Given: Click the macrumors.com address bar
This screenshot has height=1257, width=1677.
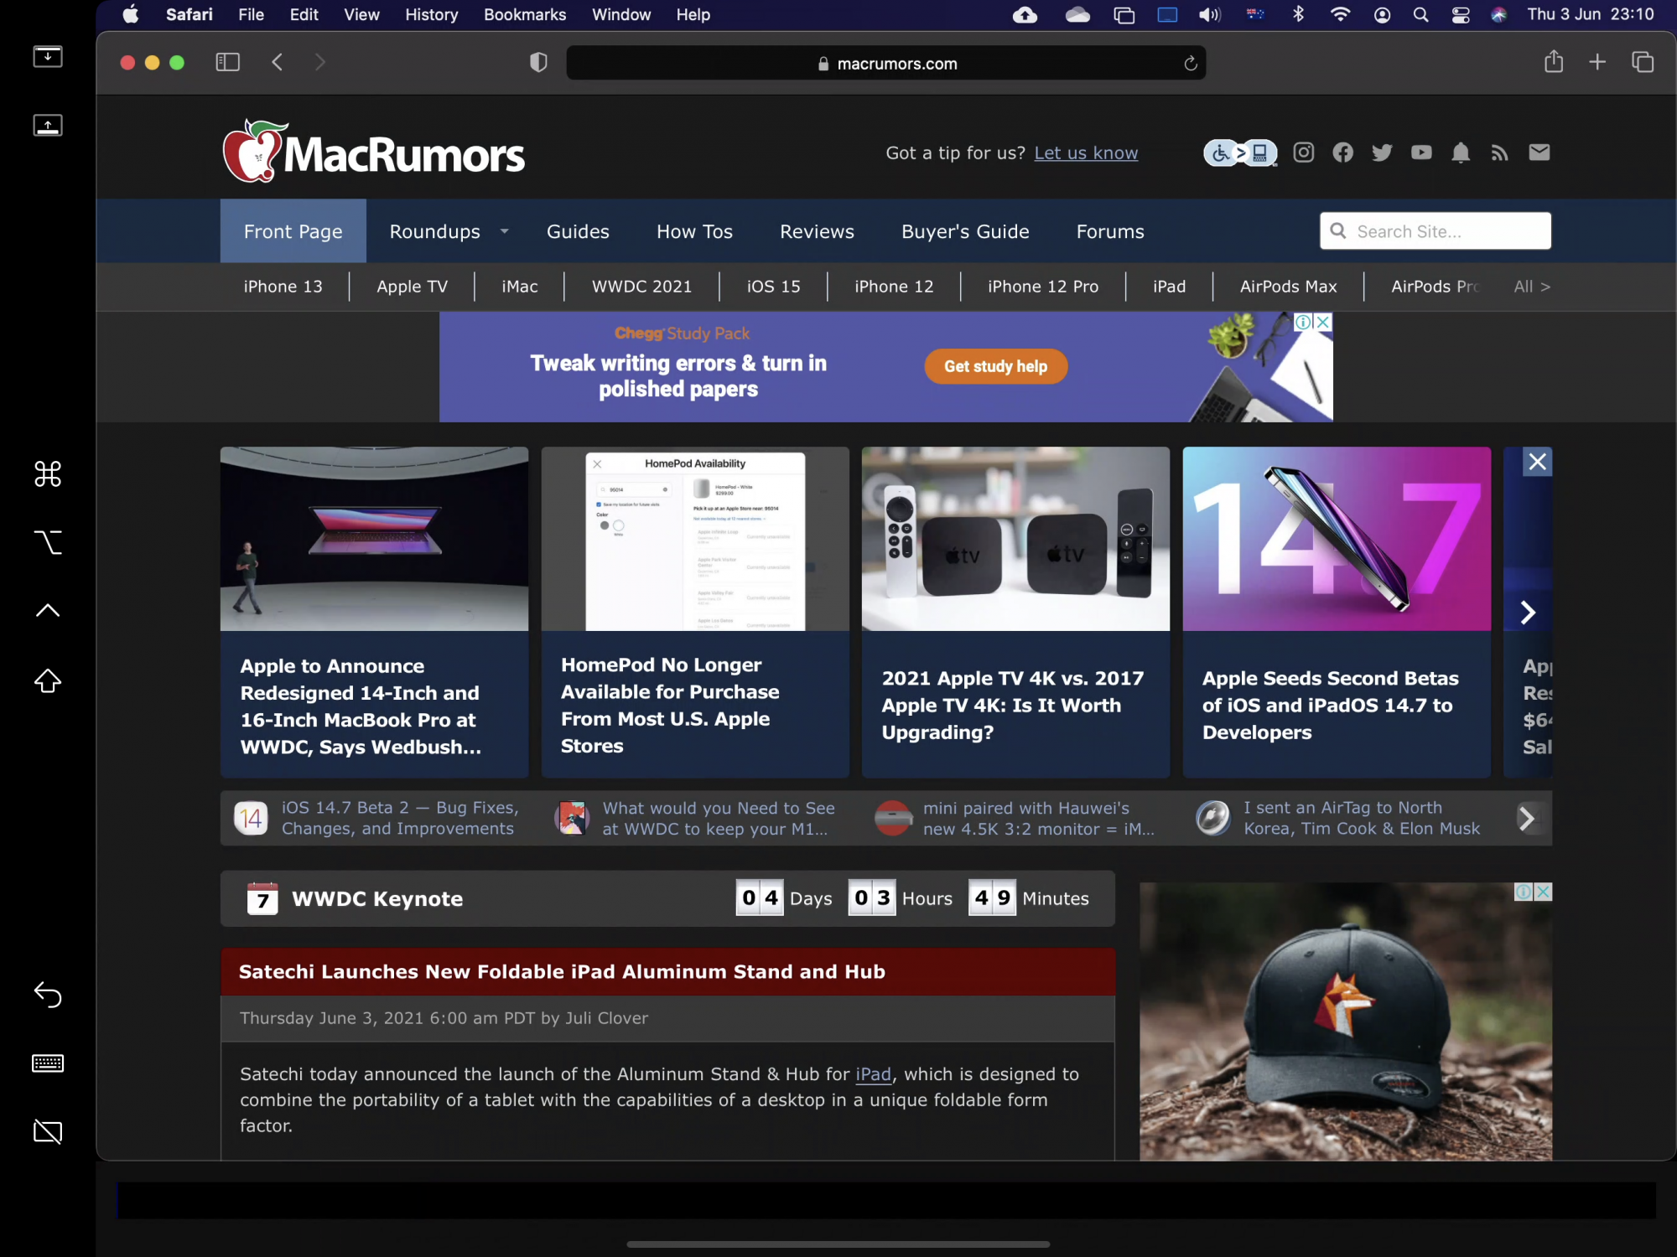Looking at the screenshot, I should tap(885, 63).
